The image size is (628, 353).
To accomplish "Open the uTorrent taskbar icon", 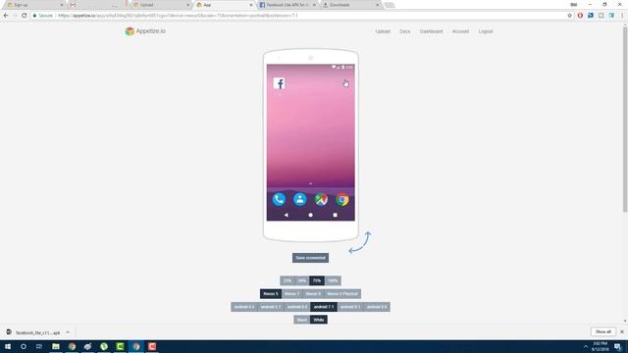I will (x=104, y=346).
